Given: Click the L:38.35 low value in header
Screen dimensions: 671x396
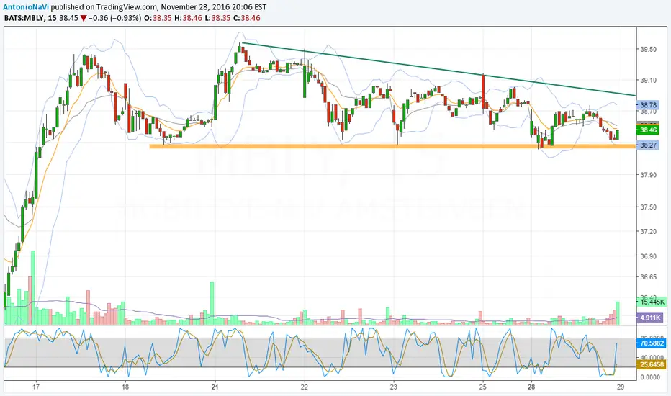Looking at the screenshot, I should (217, 18).
